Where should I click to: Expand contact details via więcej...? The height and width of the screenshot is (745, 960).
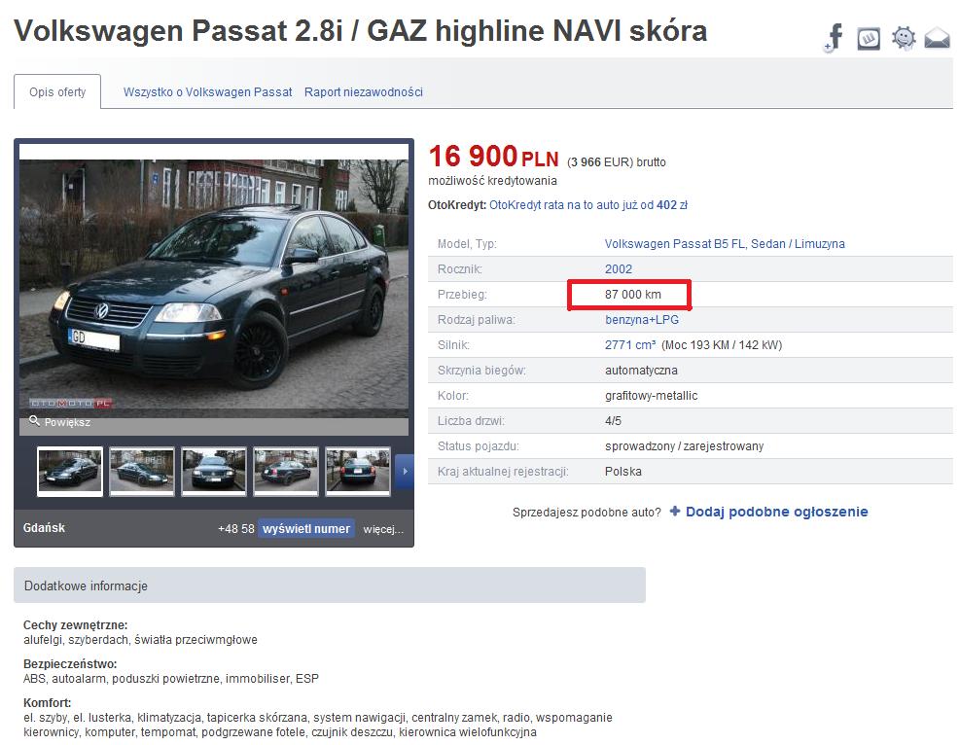(x=383, y=529)
